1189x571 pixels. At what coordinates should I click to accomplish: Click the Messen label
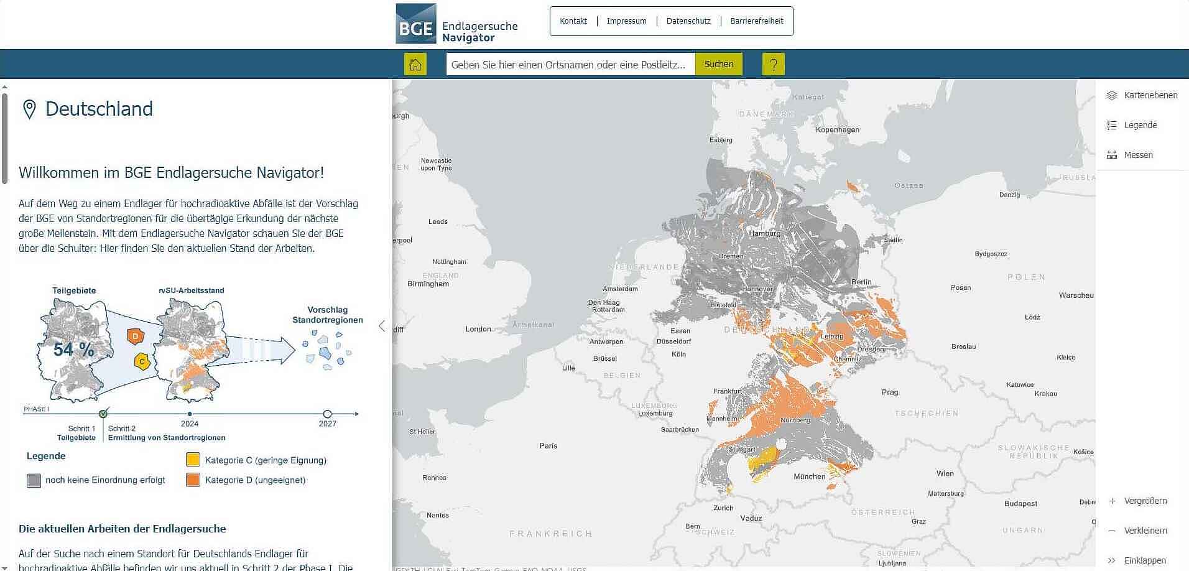click(1138, 155)
